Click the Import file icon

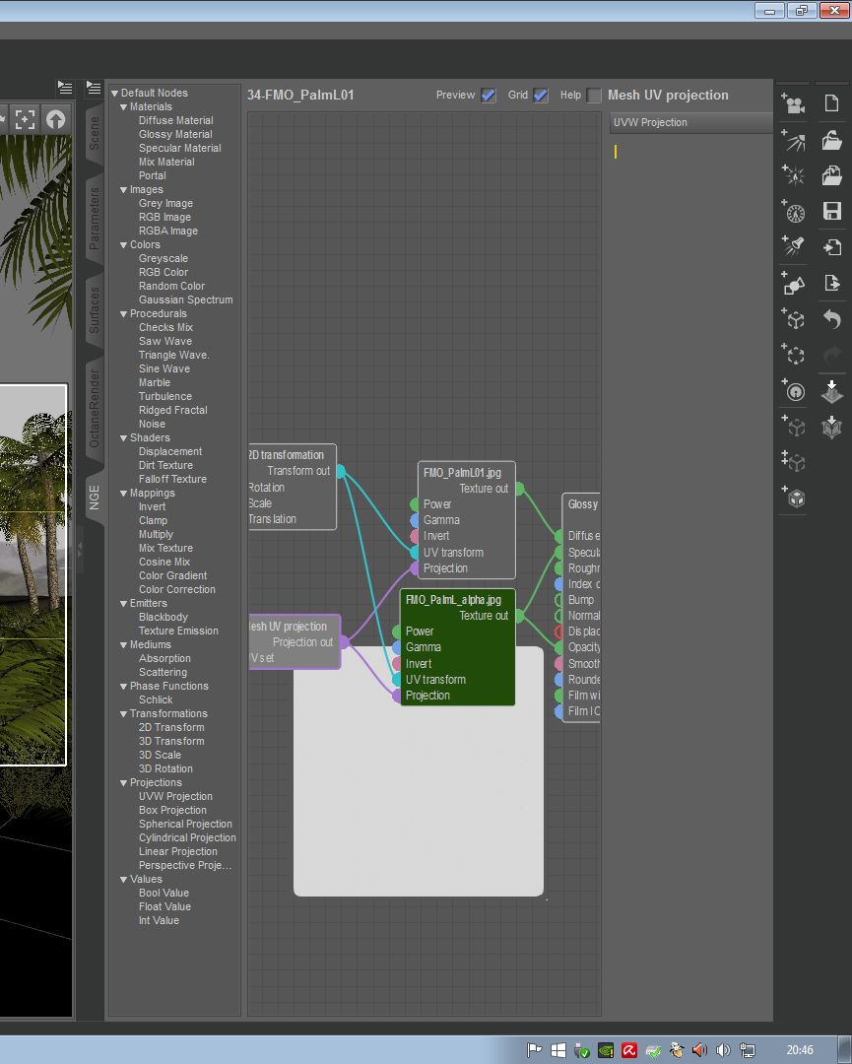(832, 247)
